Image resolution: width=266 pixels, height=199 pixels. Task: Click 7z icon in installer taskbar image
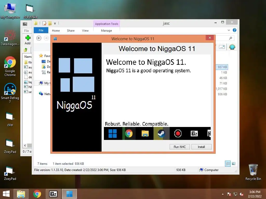pos(194,133)
